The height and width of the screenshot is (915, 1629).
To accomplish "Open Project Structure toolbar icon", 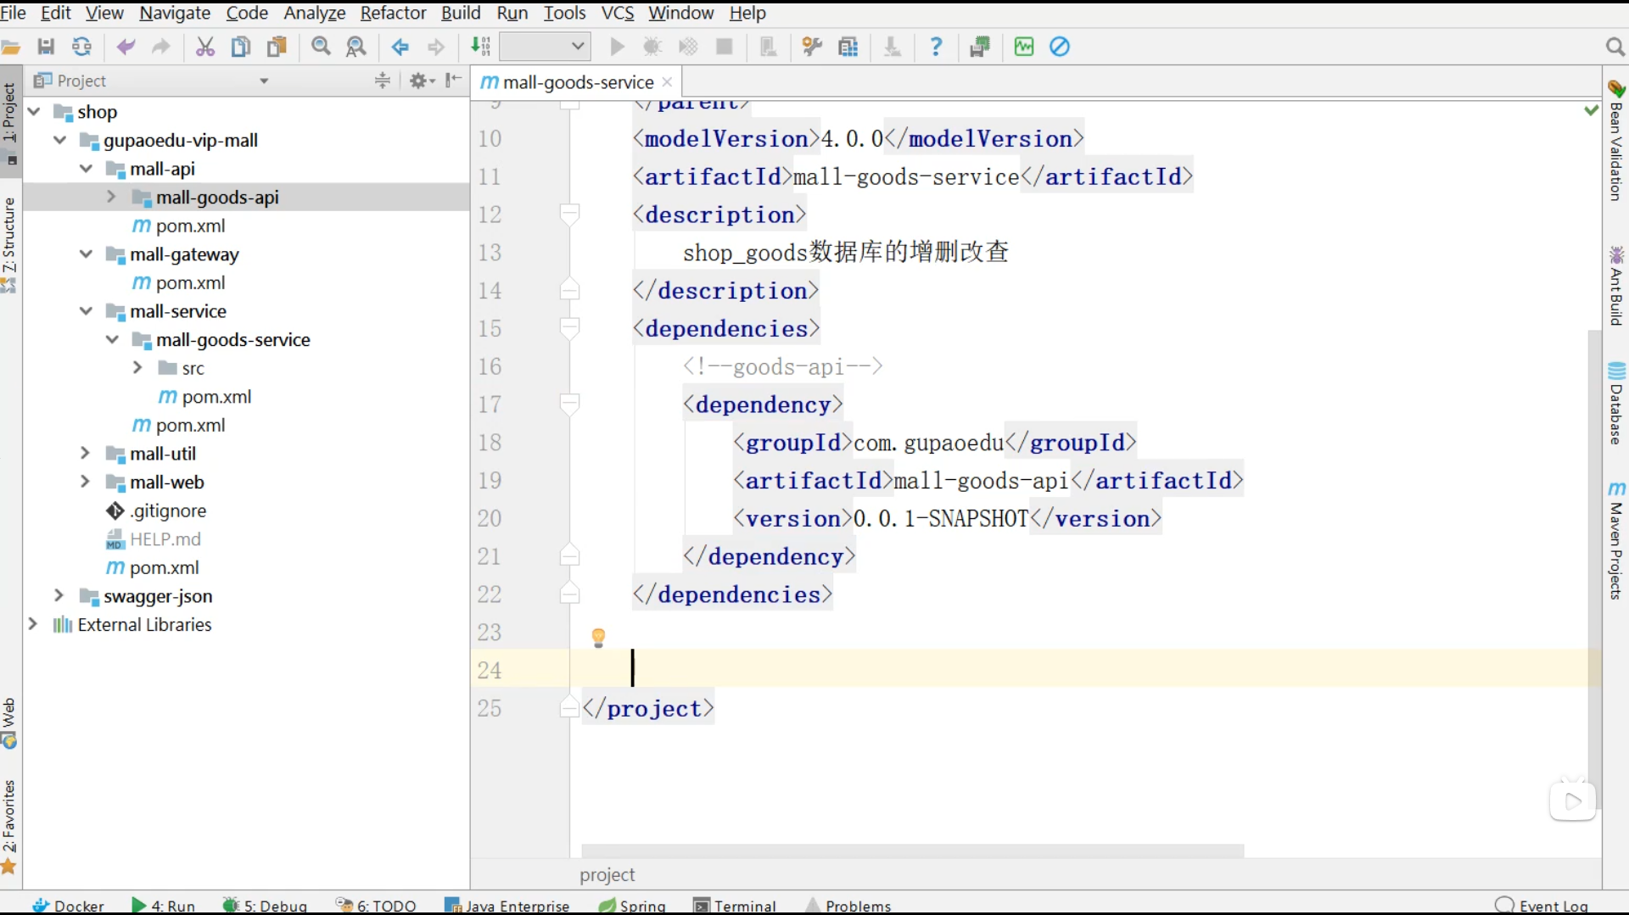I will click(x=848, y=47).
